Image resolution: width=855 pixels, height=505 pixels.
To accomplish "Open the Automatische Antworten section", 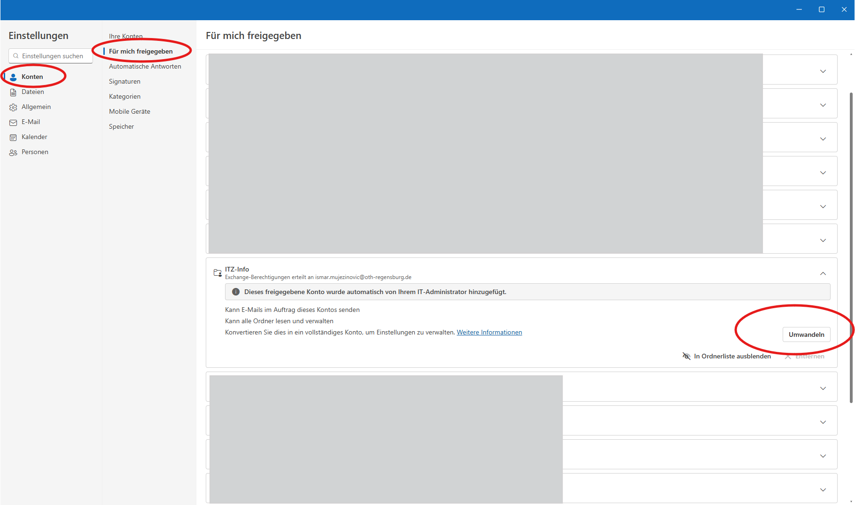I will tap(145, 66).
